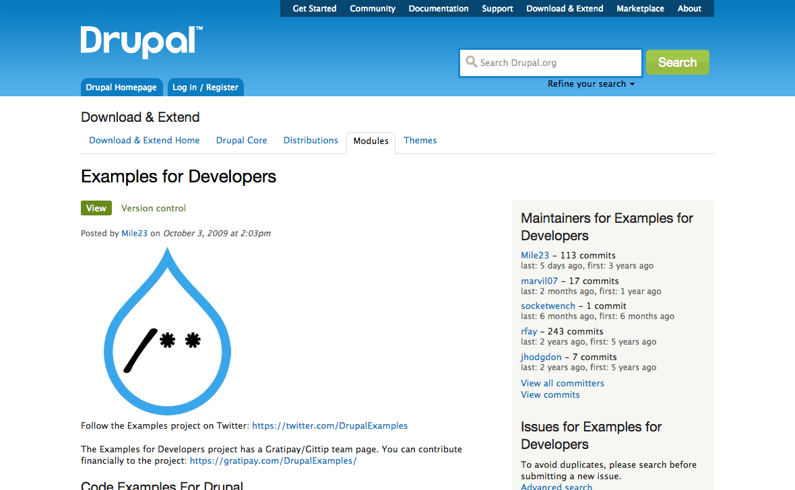The image size is (795, 490).
Task: Expand the Refine your search dropdown
Action: (591, 84)
